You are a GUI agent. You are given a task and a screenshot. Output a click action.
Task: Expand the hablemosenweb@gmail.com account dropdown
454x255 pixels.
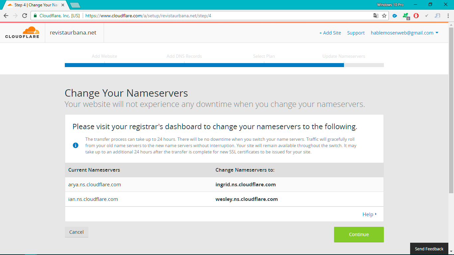[x=404, y=33]
